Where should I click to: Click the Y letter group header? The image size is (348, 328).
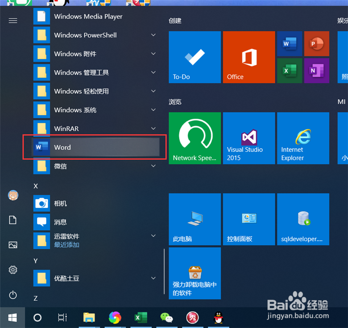coord(36,261)
